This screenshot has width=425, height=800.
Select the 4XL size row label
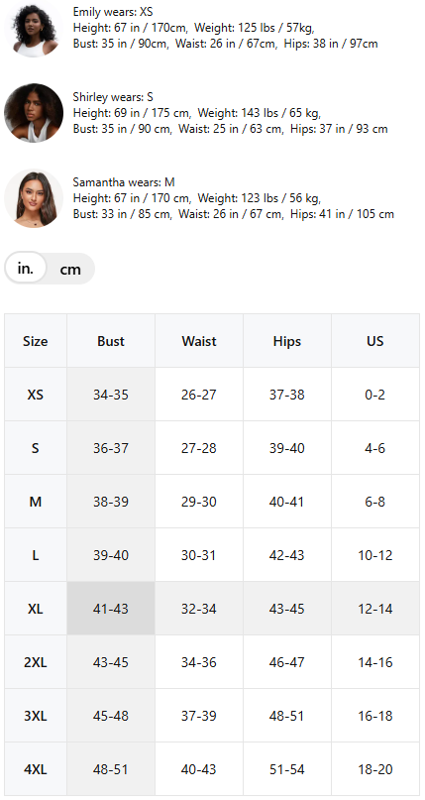click(35, 769)
